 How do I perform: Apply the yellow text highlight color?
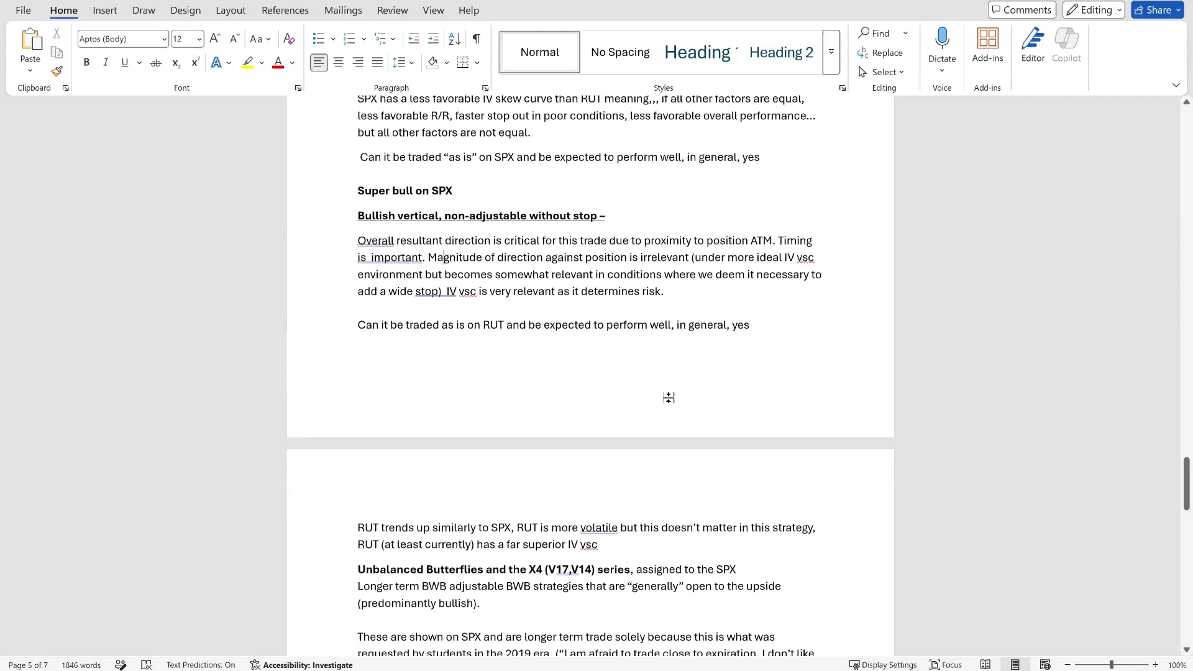248,63
